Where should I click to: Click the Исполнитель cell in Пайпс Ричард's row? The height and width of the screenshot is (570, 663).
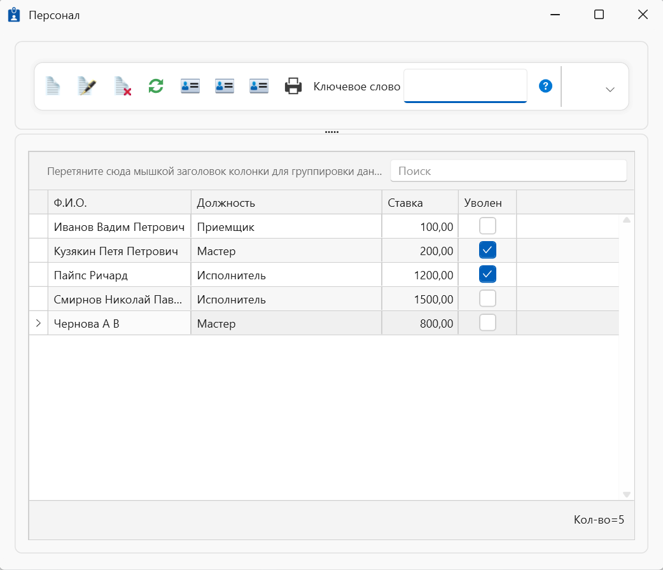point(287,275)
